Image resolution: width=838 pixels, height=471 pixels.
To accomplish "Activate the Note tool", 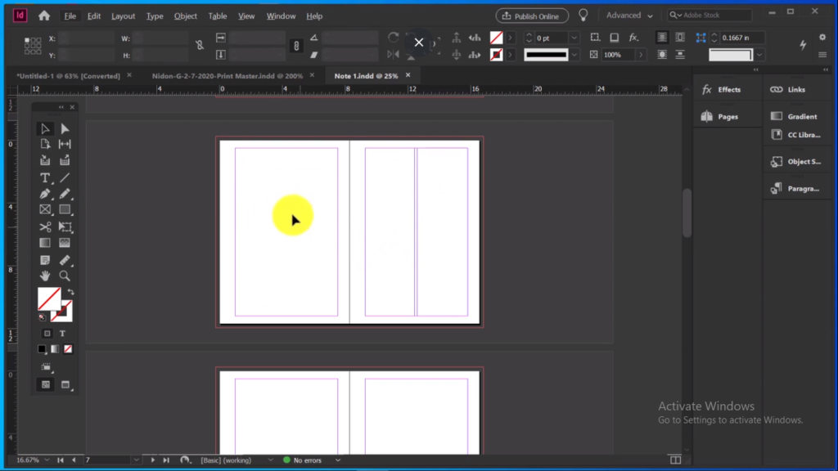I will coord(45,260).
